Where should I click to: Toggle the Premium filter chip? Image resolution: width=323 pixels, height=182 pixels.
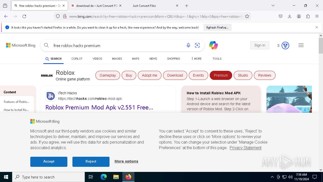(x=221, y=75)
